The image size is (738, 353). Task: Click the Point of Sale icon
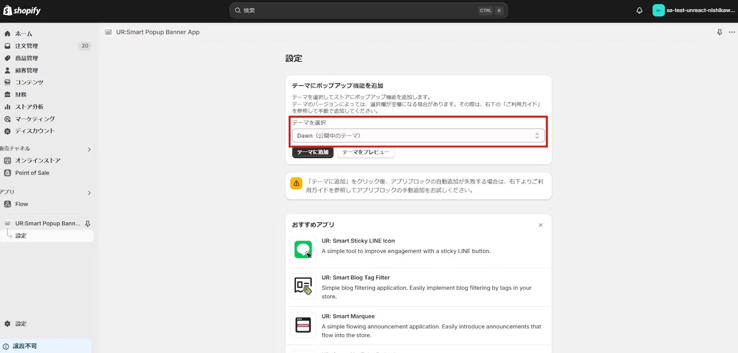coord(7,173)
